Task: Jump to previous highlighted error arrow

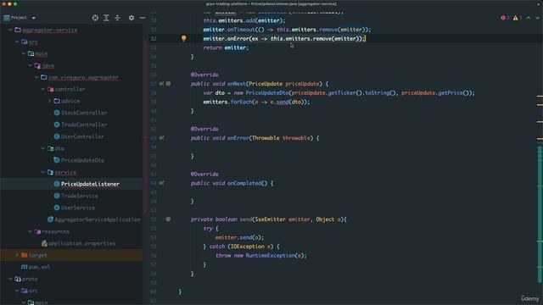Action: tap(529, 18)
